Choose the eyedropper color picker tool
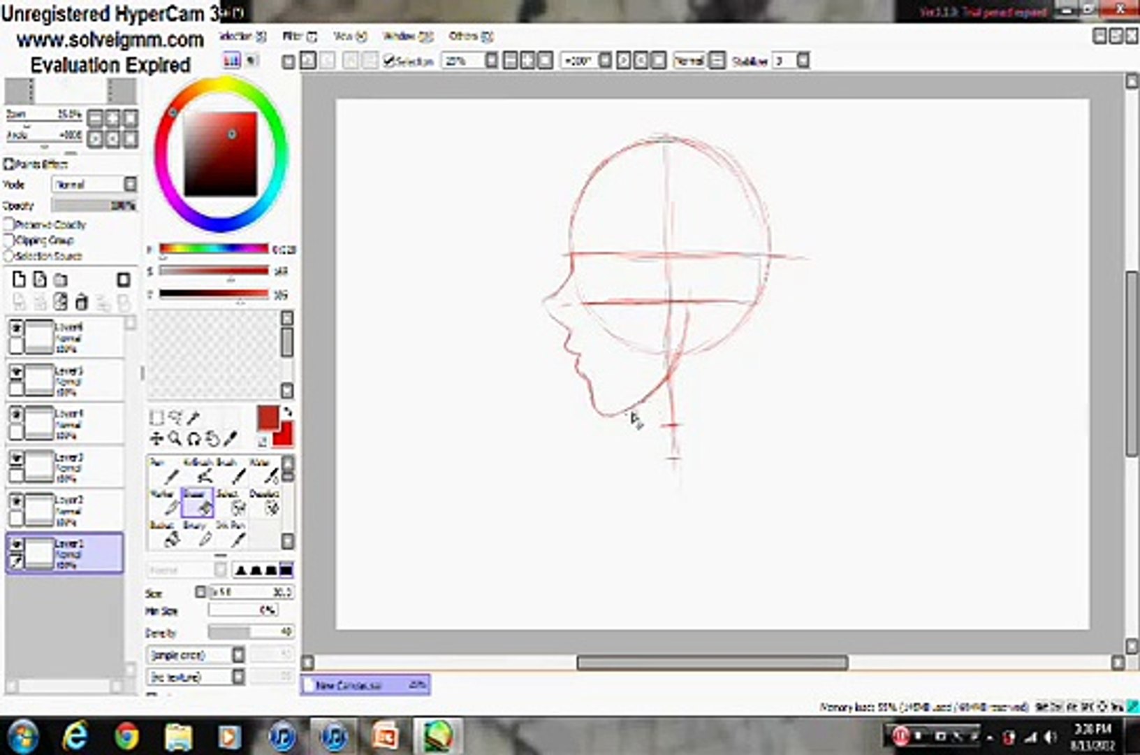This screenshot has height=755, width=1140. [x=231, y=438]
